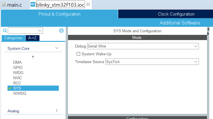Enable the System Wake-Up checkbox
Viewport: 213px width, 119px height.
point(78,54)
